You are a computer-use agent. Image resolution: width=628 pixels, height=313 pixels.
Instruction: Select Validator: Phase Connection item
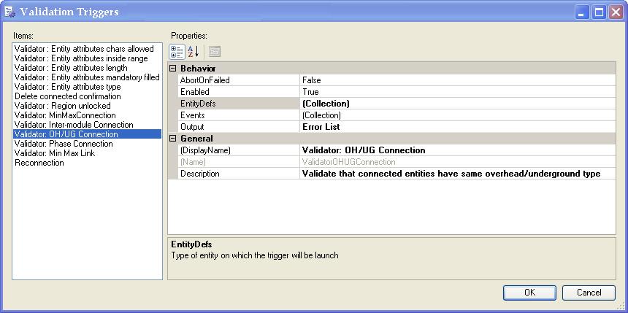point(53,144)
